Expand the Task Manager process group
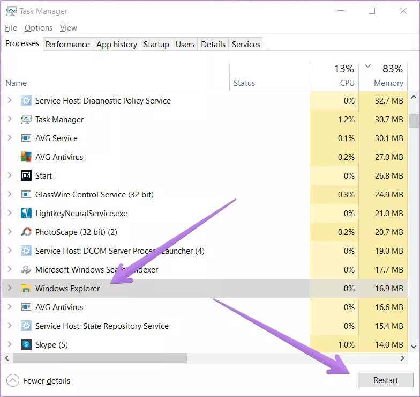Screen dimensions: 420x397 click(x=10, y=119)
